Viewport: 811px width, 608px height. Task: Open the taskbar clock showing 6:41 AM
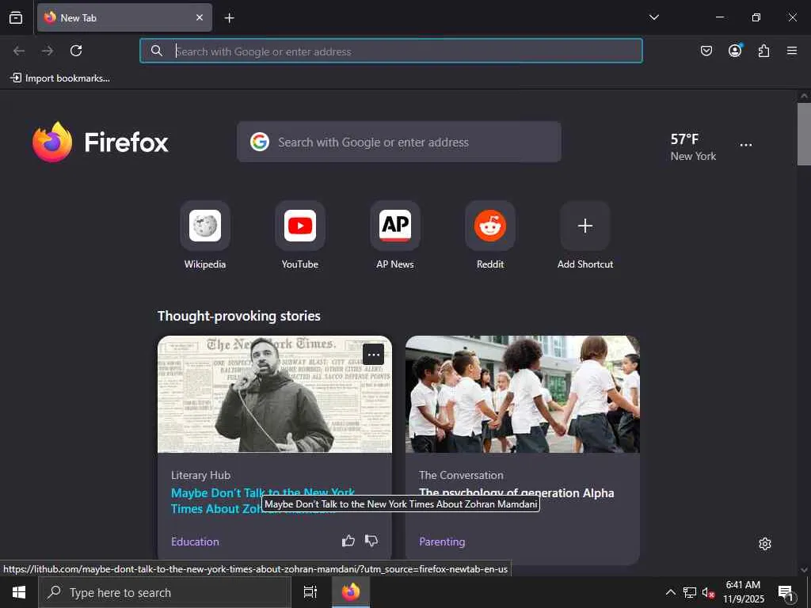743,592
